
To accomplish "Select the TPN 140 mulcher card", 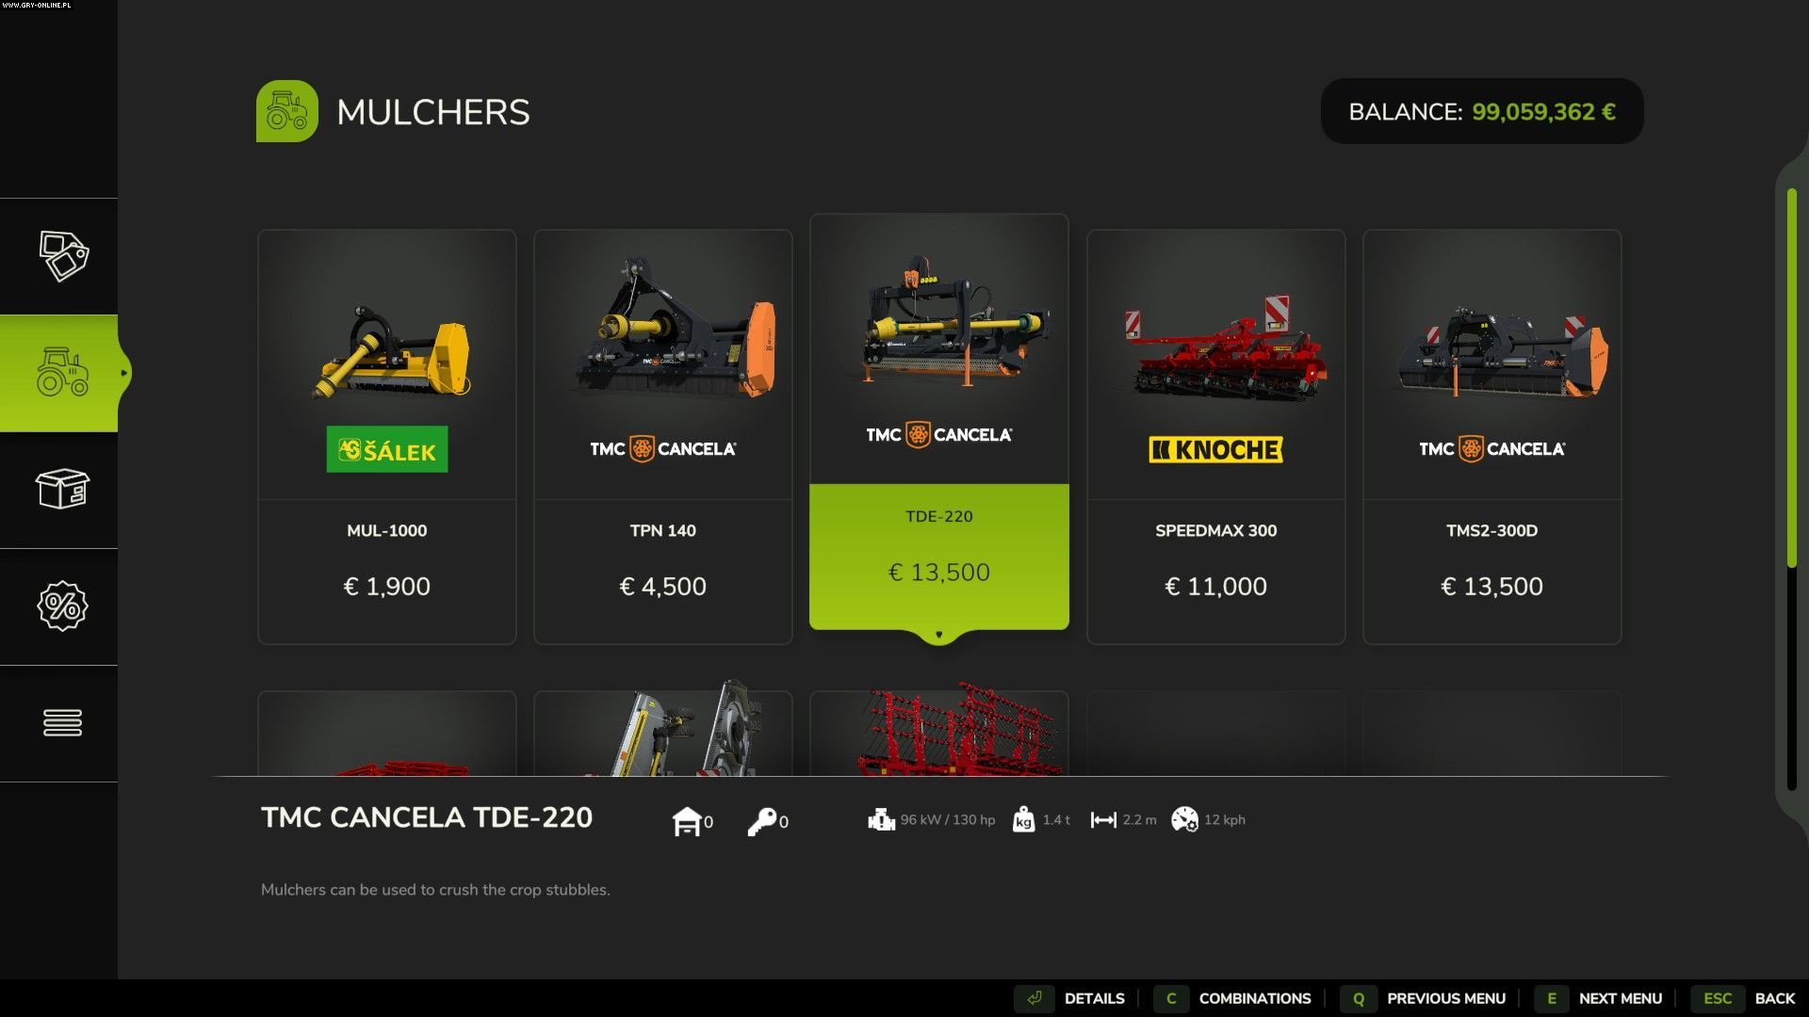I will tap(663, 437).
